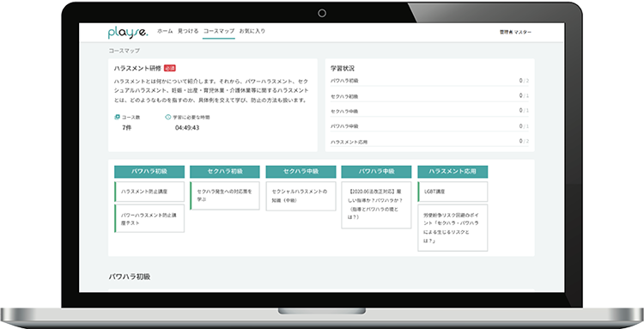Viewport: 644px width, 329px height.
Task: Click the パワハラ初級 section heading at bottom
Action: (x=130, y=277)
